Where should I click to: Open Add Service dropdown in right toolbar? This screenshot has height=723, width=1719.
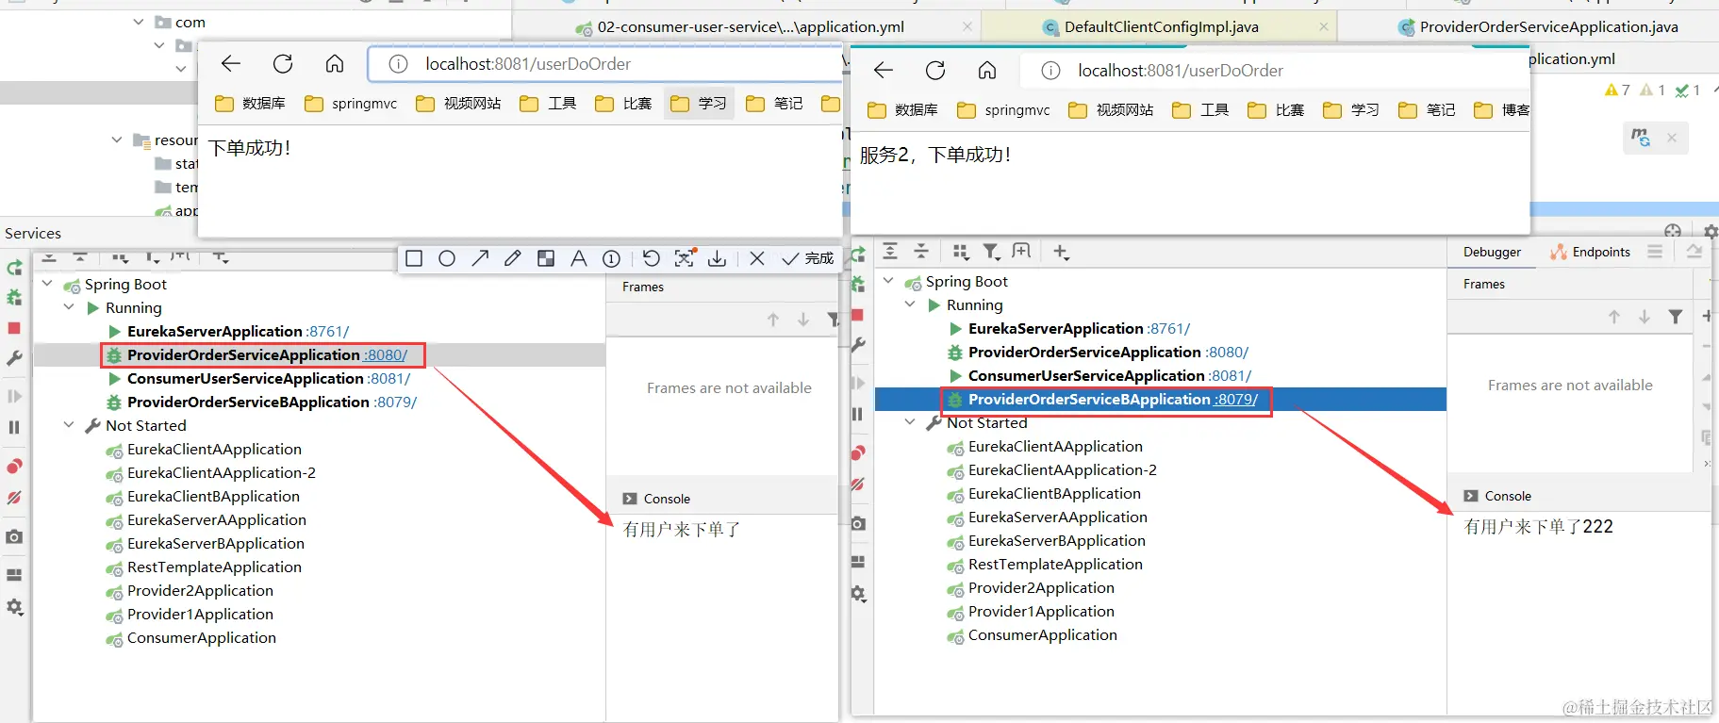[1062, 252]
